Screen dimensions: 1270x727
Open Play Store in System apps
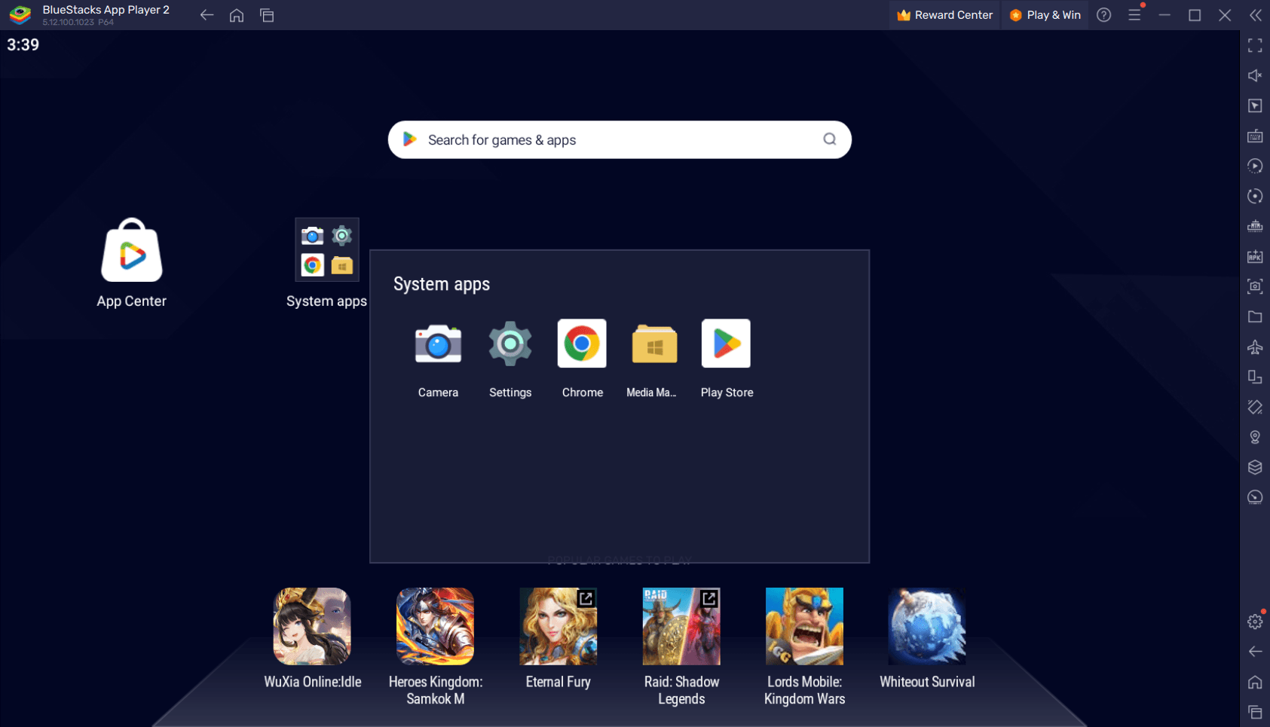pyautogui.click(x=726, y=344)
